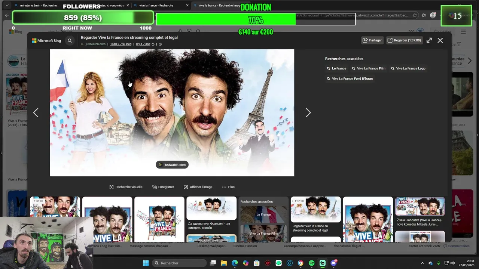Screen dimensions: 479x269
Task: Open browser favorites list icon
Action: click(424, 15)
